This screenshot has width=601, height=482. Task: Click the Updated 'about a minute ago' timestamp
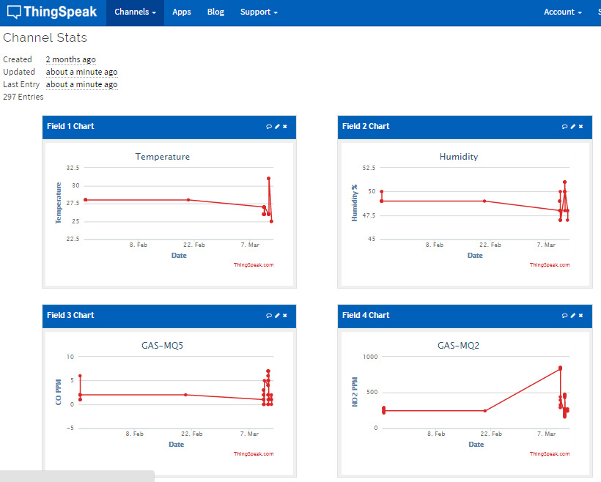pos(81,72)
